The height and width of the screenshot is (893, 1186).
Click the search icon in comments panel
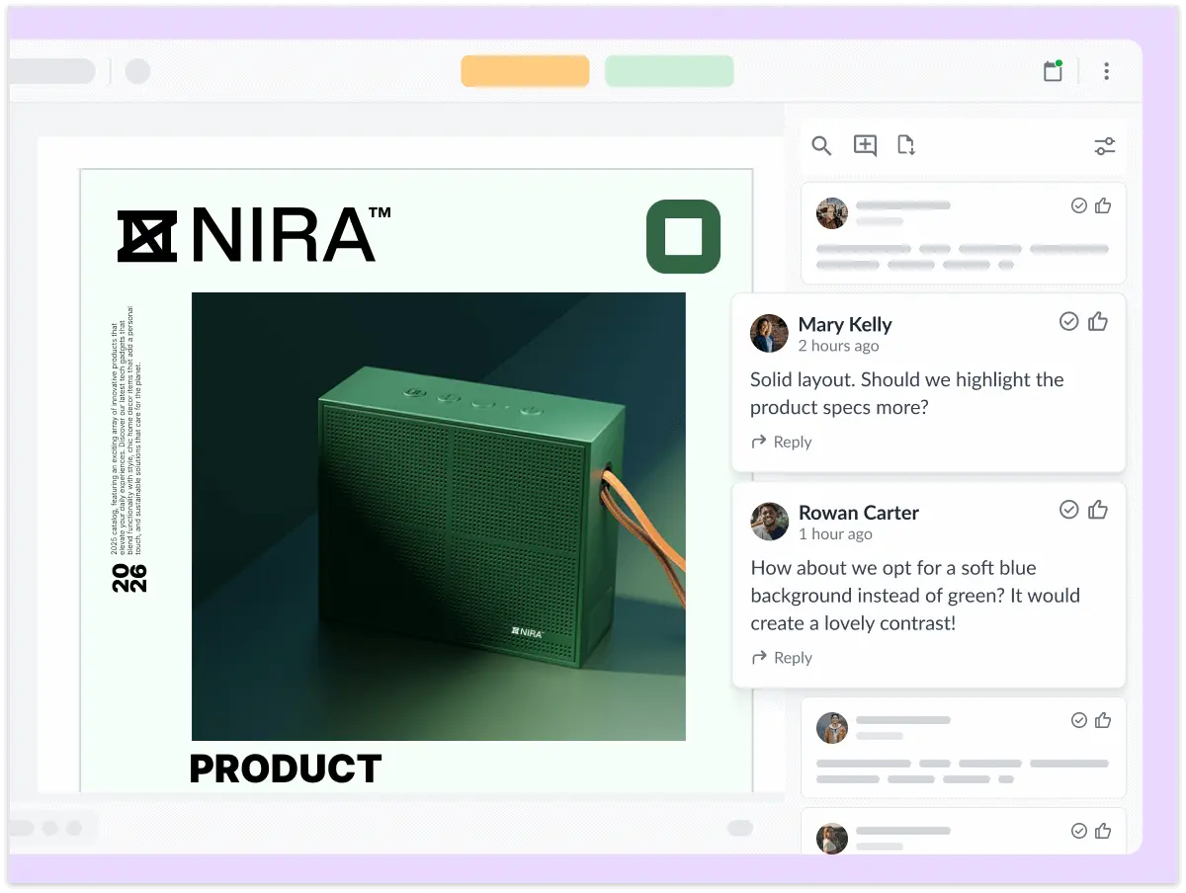(821, 146)
